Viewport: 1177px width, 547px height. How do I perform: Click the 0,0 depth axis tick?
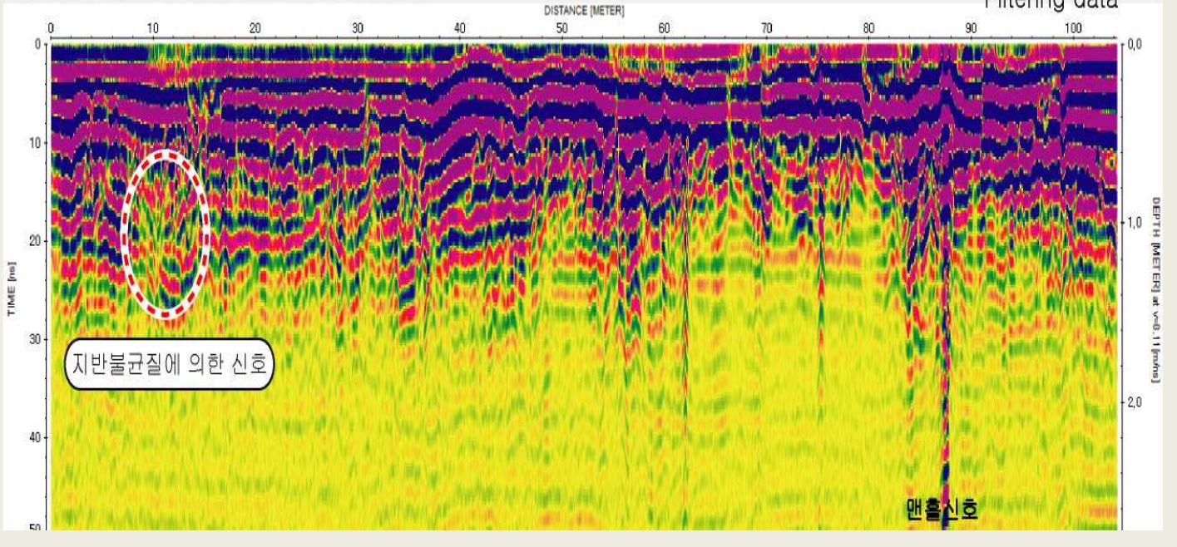1134,44
